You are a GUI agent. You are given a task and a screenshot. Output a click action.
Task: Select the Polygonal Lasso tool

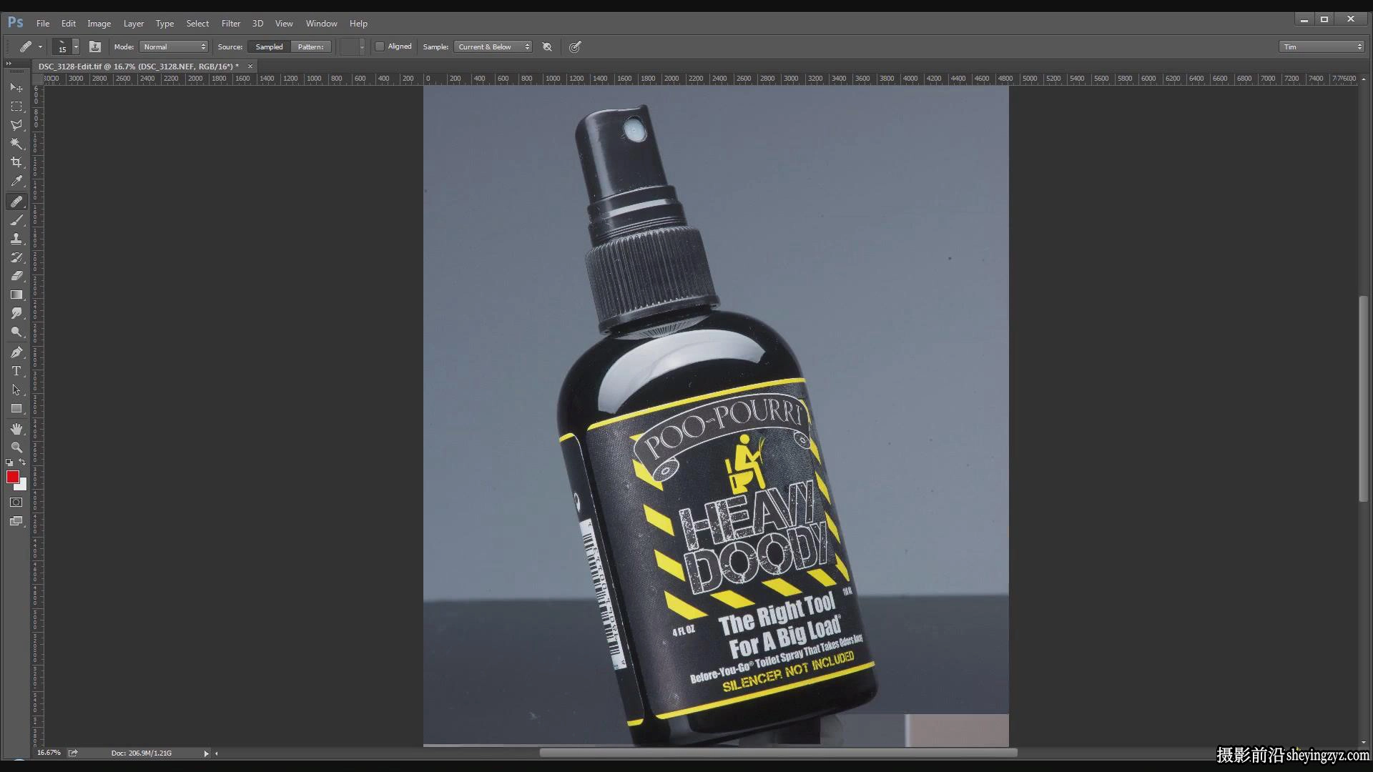16,125
